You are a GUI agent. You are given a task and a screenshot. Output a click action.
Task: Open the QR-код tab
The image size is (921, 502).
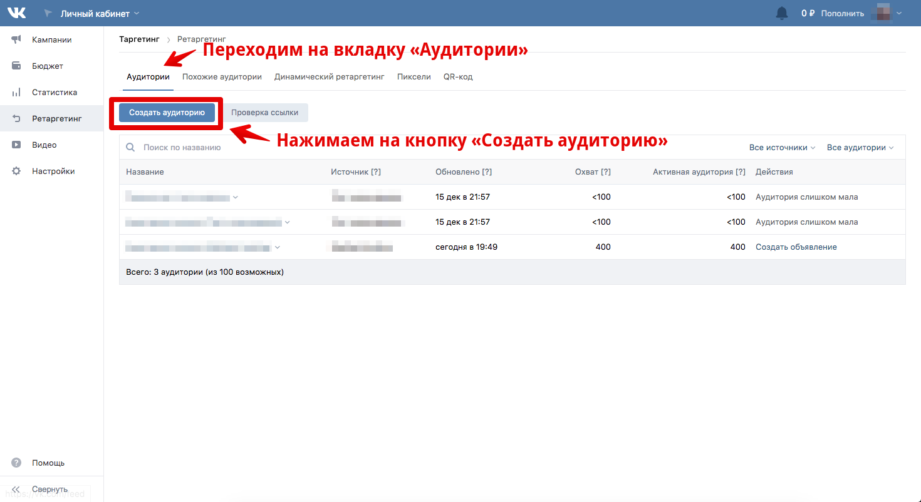(x=458, y=77)
